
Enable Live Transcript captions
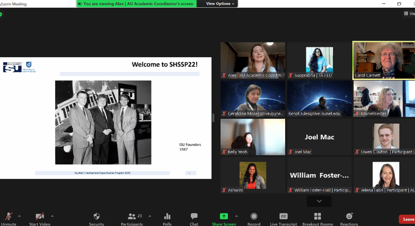pyautogui.click(x=283, y=217)
